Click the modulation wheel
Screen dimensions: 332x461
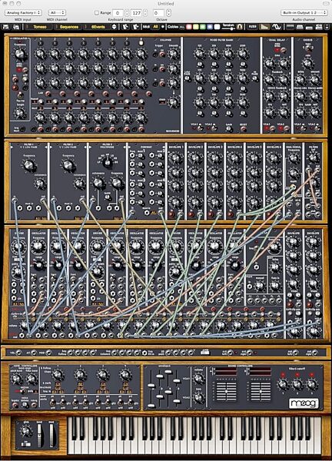click(51, 434)
